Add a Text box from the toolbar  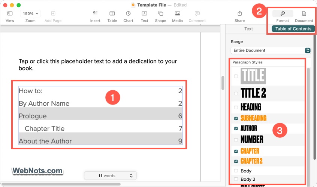pyautogui.click(x=144, y=13)
